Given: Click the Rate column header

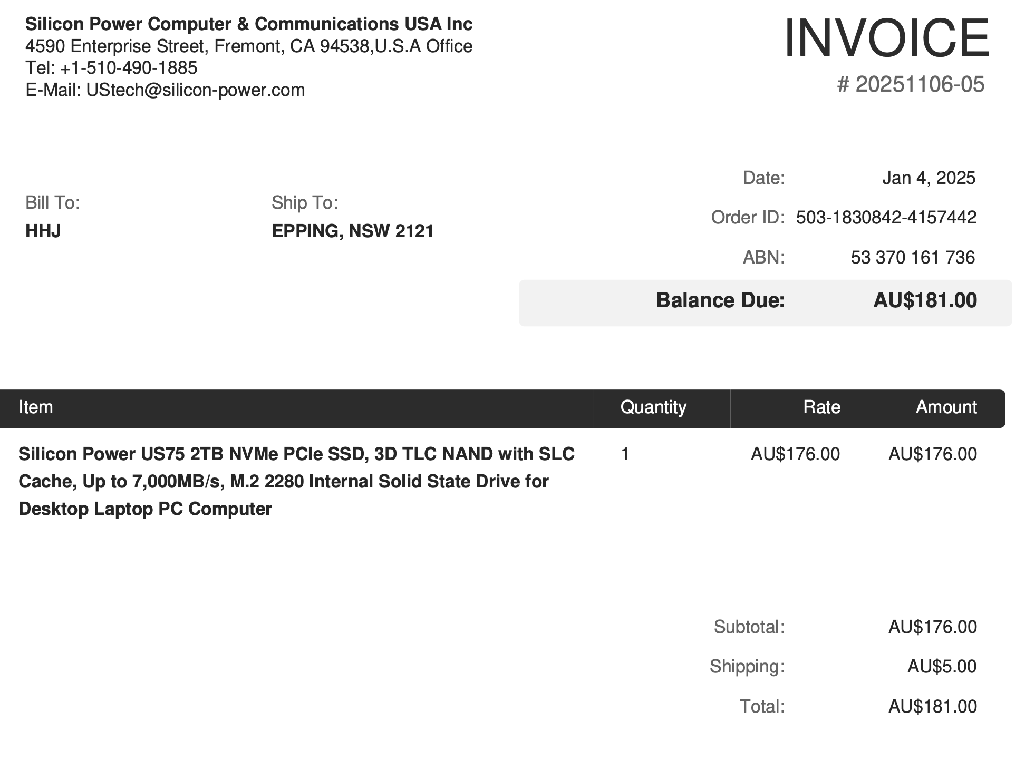Looking at the screenshot, I should point(821,407).
